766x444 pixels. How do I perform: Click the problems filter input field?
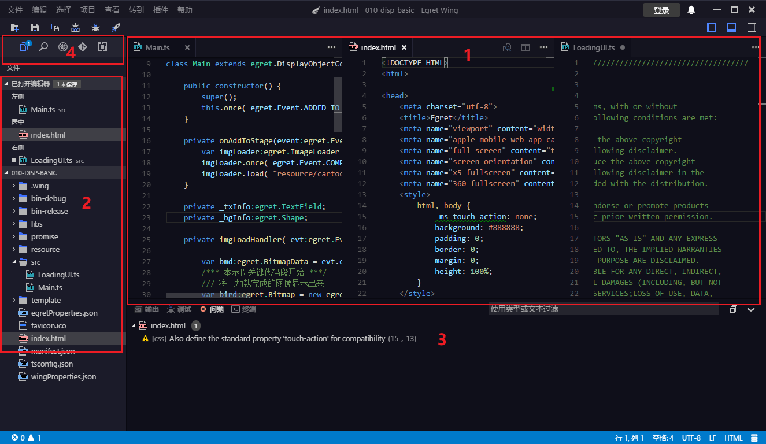click(603, 309)
